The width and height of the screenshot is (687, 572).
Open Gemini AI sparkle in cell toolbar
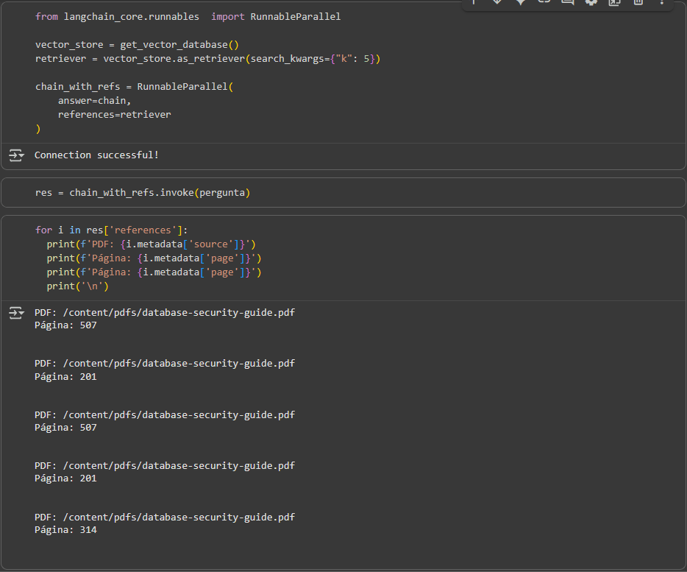520,2
